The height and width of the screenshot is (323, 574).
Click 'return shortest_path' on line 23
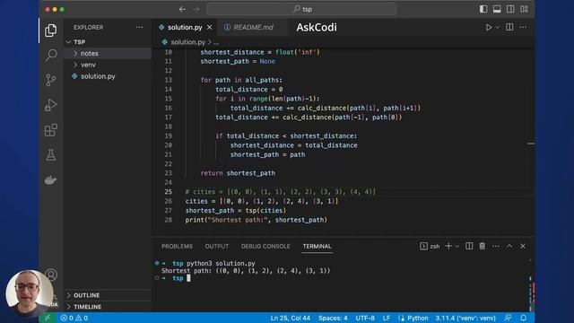tap(238, 173)
